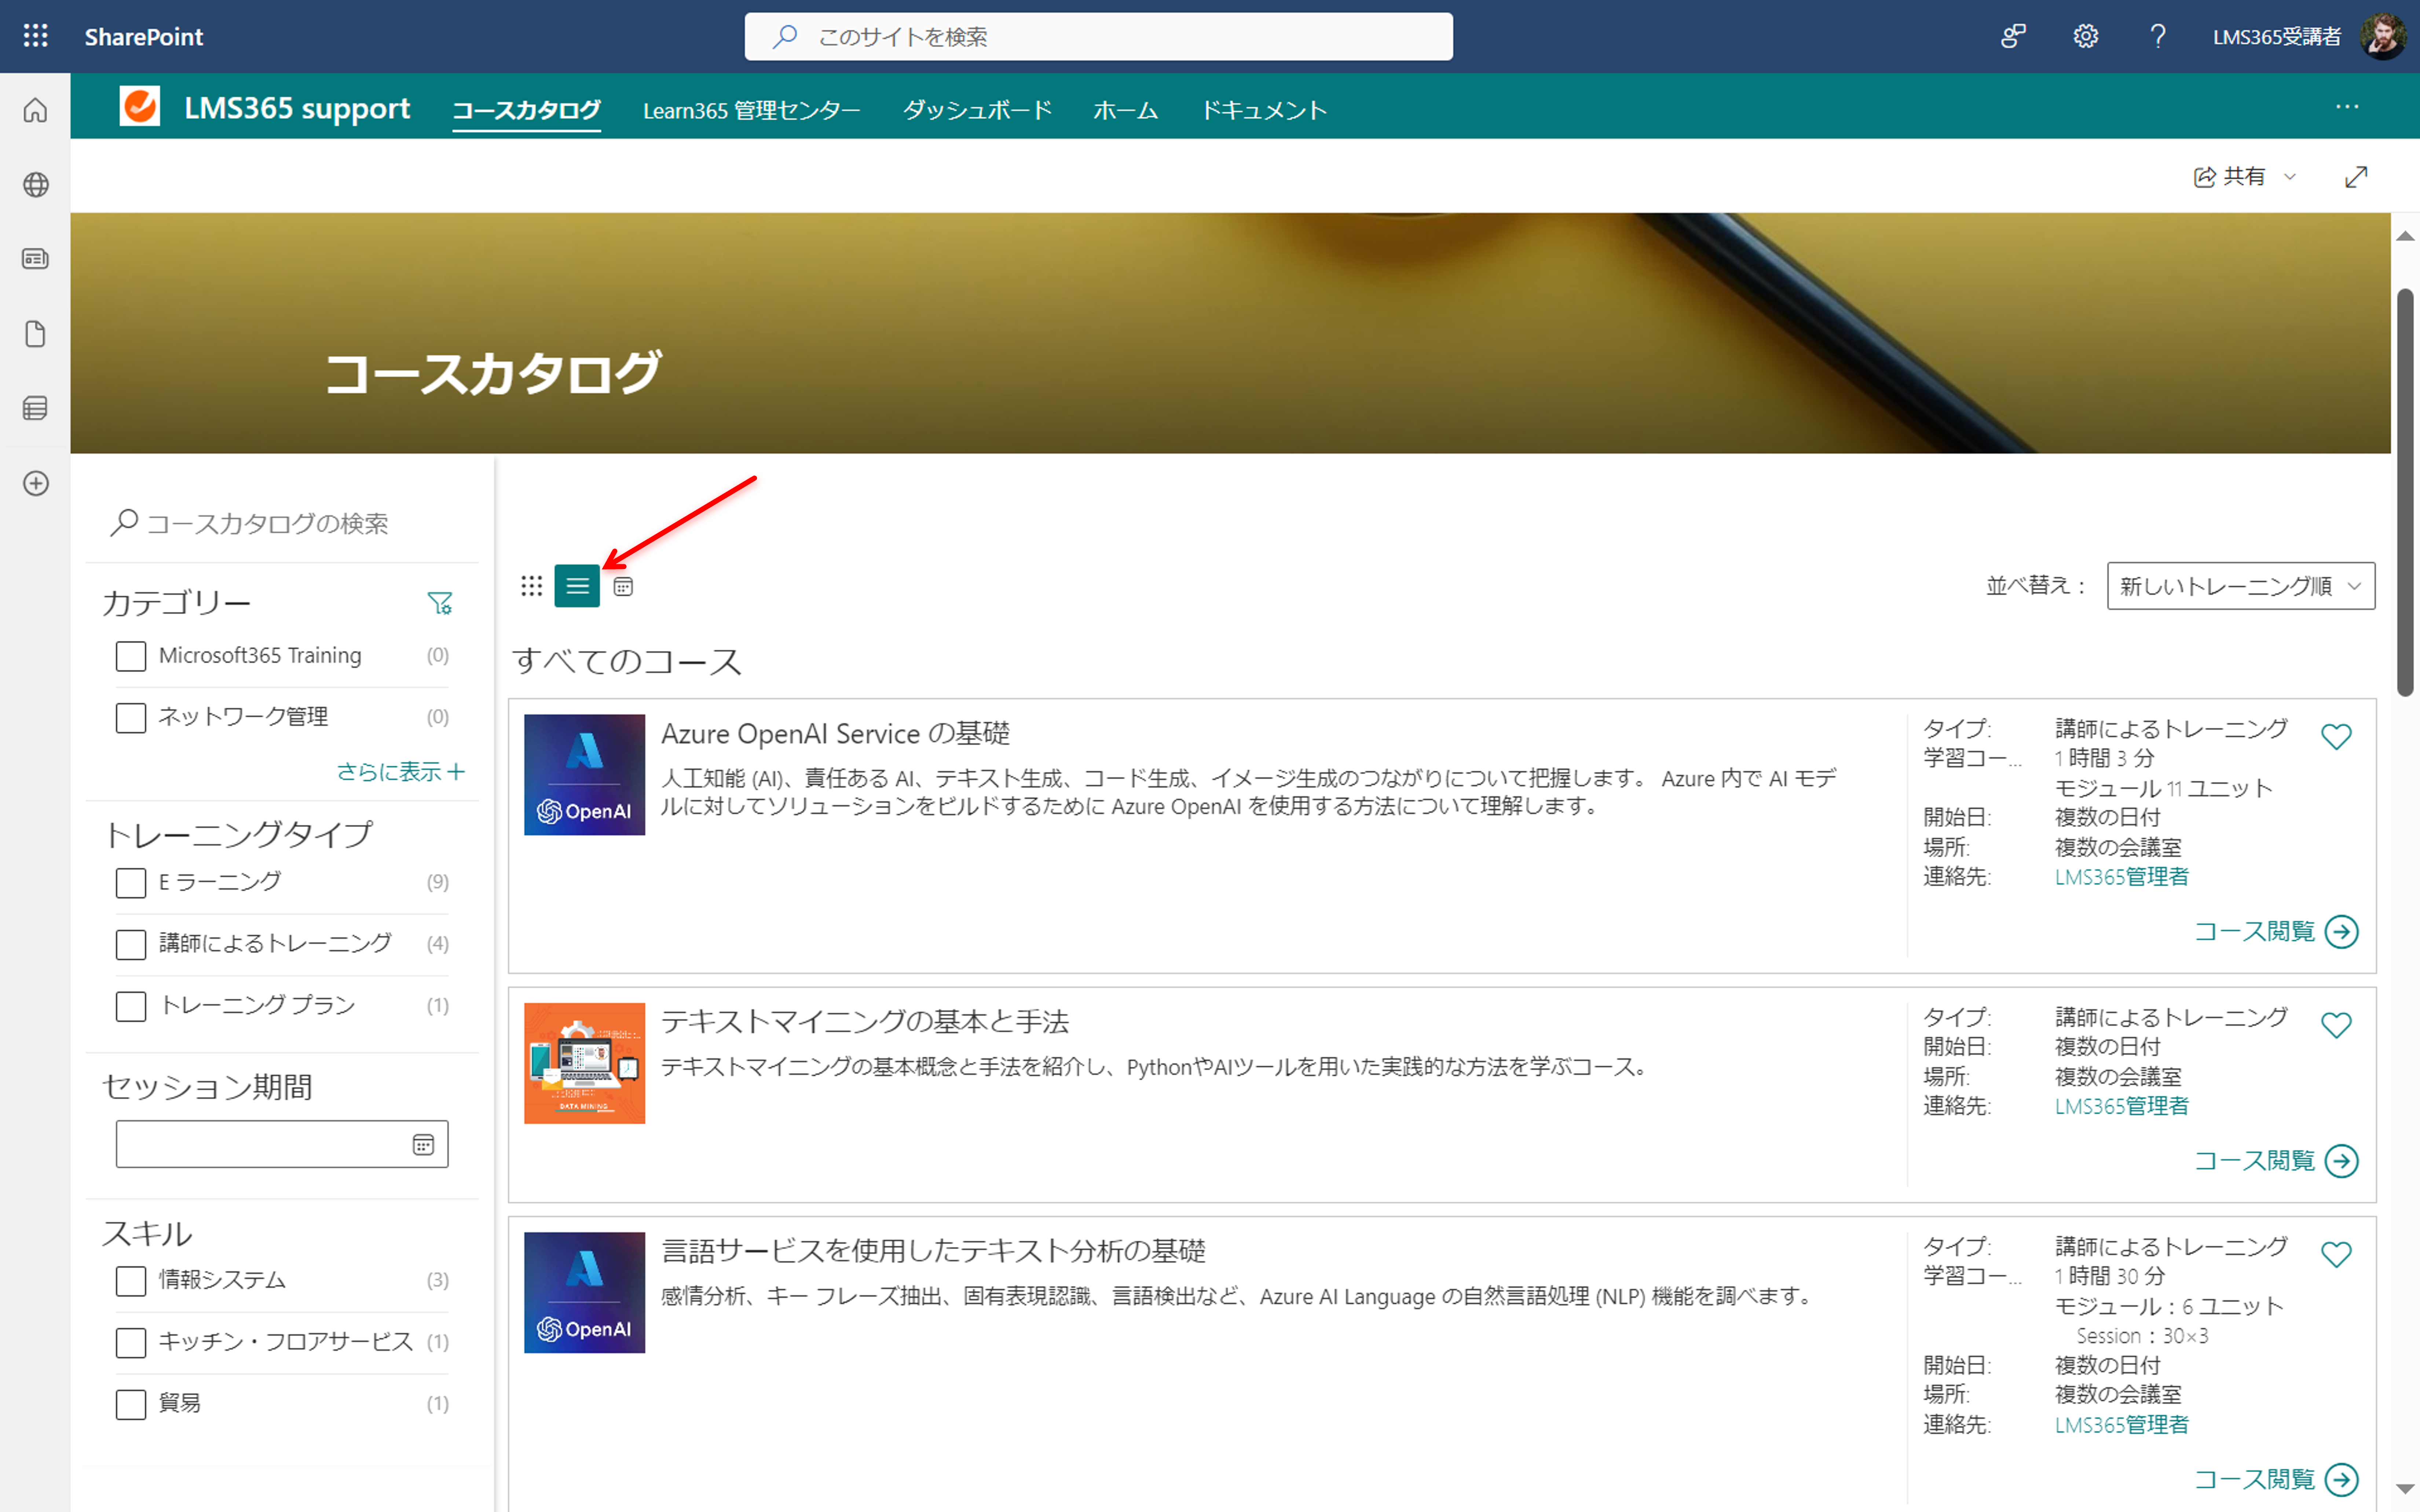This screenshot has height=1512, width=2420.
Task: Click the scrollbar up arrow
Action: pyautogui.click(x=2405, y=236)
